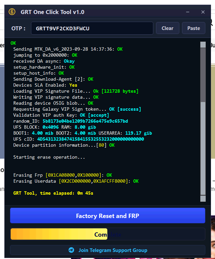This screenshot has height=259, width=215.
Task: Click 'GRT Tool, time elapsed: 0m 45s'
Action: 53,193
